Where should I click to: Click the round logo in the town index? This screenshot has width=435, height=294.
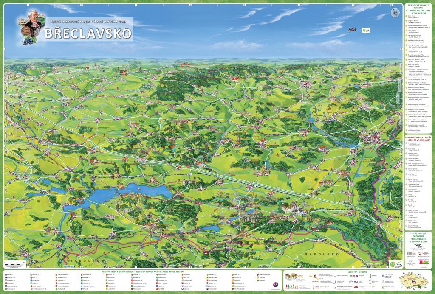[x=275, y=285]
